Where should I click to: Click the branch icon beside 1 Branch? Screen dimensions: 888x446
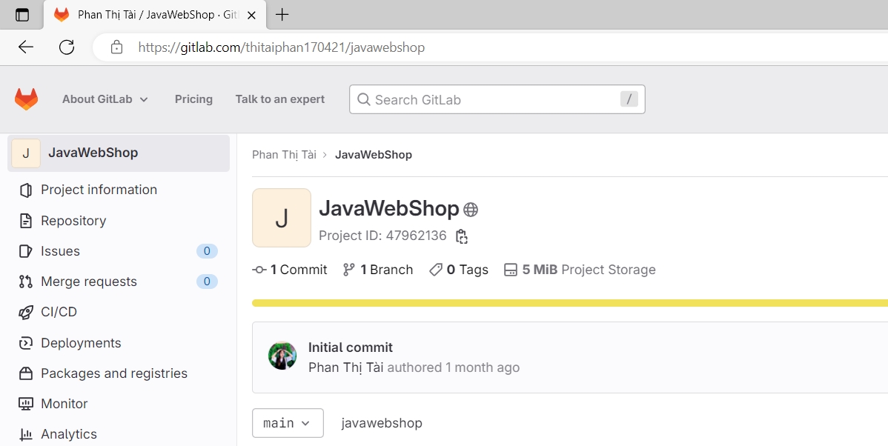pos(349,270)
